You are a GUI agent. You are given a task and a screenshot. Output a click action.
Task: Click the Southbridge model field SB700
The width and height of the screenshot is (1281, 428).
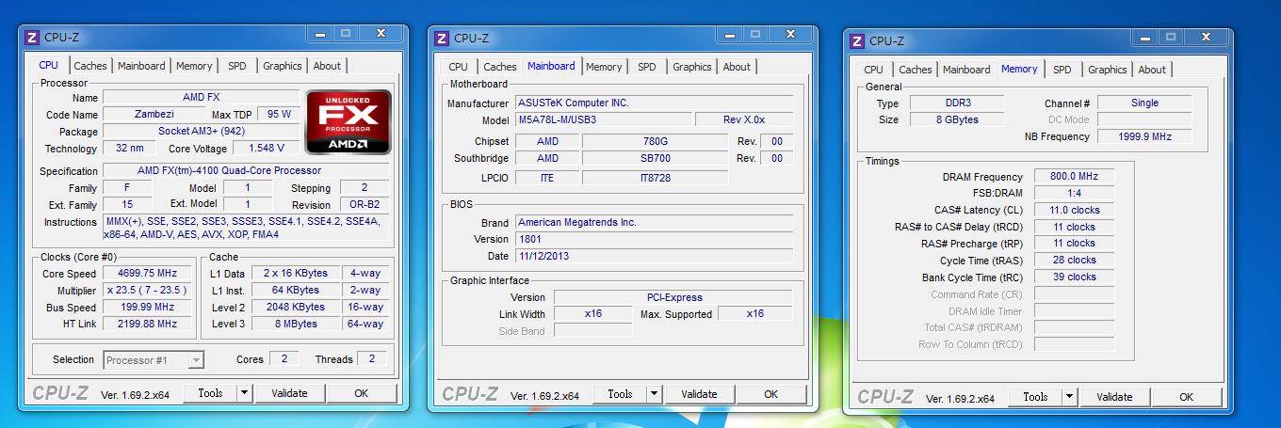tap(655, 158)
